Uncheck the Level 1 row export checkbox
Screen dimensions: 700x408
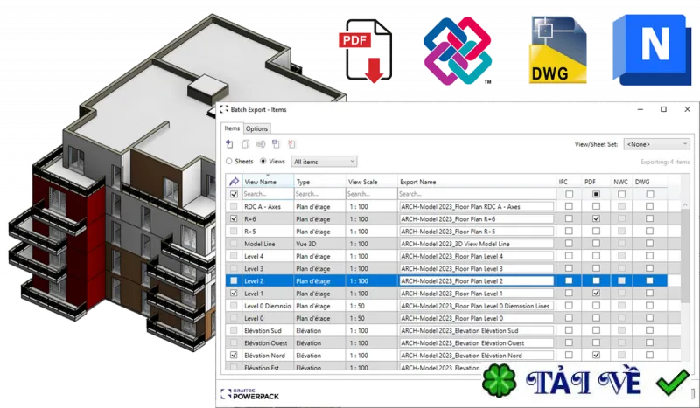pos(234,294)
